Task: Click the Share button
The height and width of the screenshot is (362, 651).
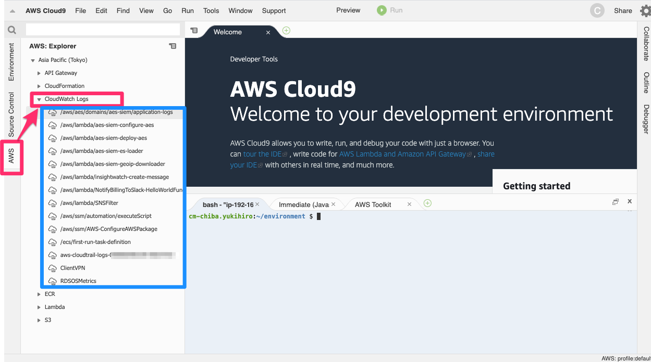Action: tap(622, 10)
